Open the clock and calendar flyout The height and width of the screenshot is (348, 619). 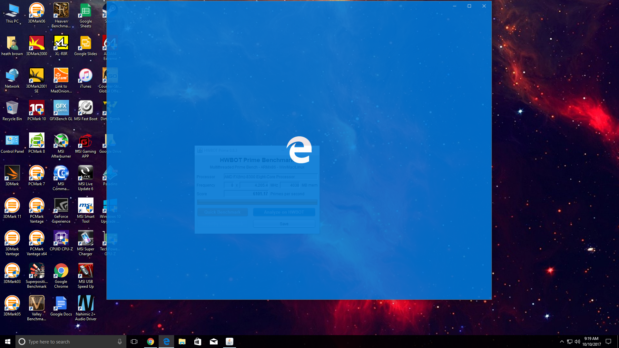592,342
